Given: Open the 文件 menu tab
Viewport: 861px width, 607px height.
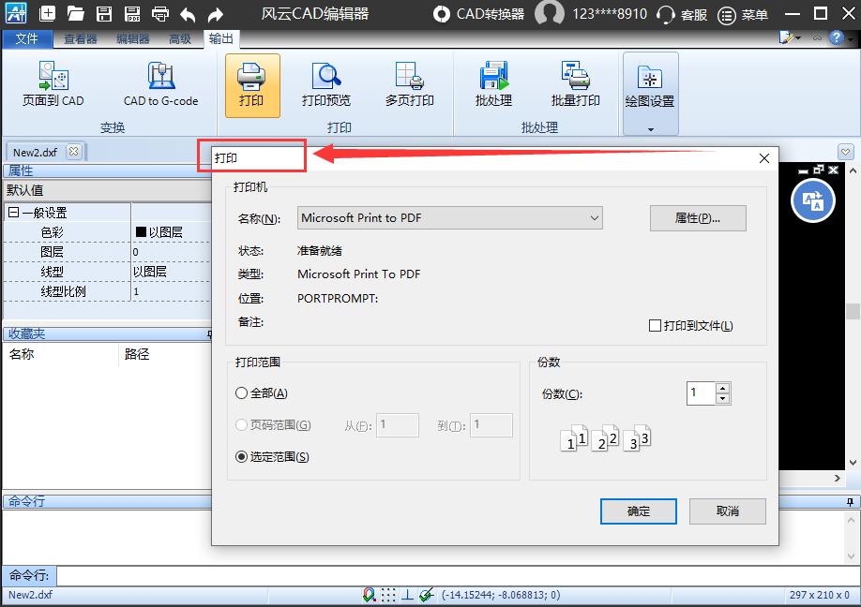Looking at the screenshot, I should point(28,39).
